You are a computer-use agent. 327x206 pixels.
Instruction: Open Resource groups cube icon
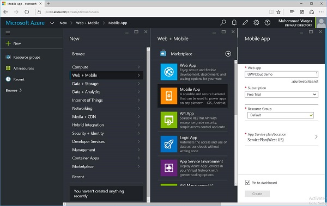pyautogui.click(x=8, y=57)
